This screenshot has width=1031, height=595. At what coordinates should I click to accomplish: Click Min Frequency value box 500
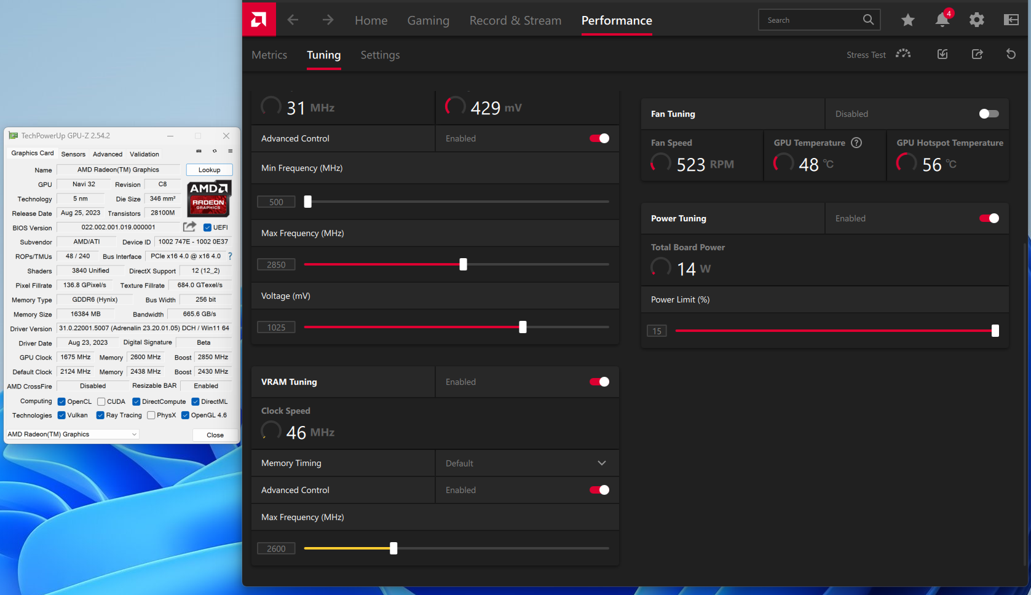tap(276, 202)
